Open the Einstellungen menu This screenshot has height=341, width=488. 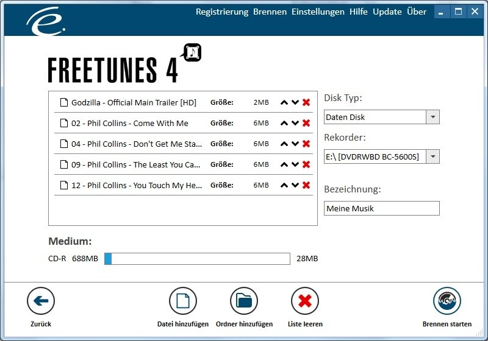click(318, 12)
